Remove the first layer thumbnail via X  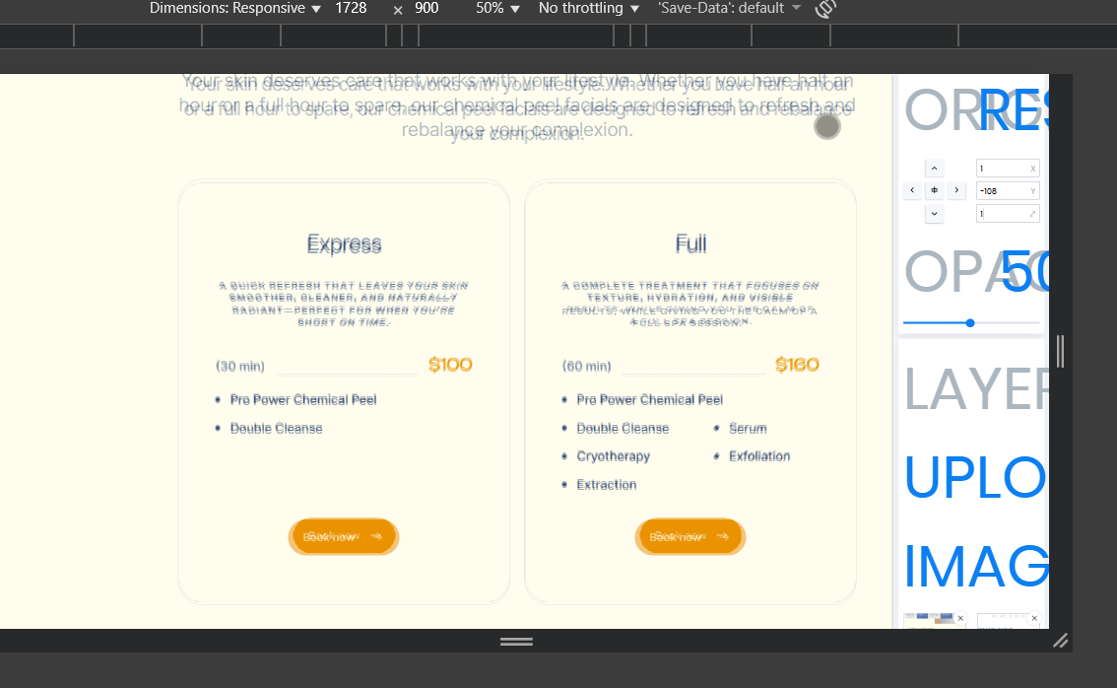coord(960,618)
